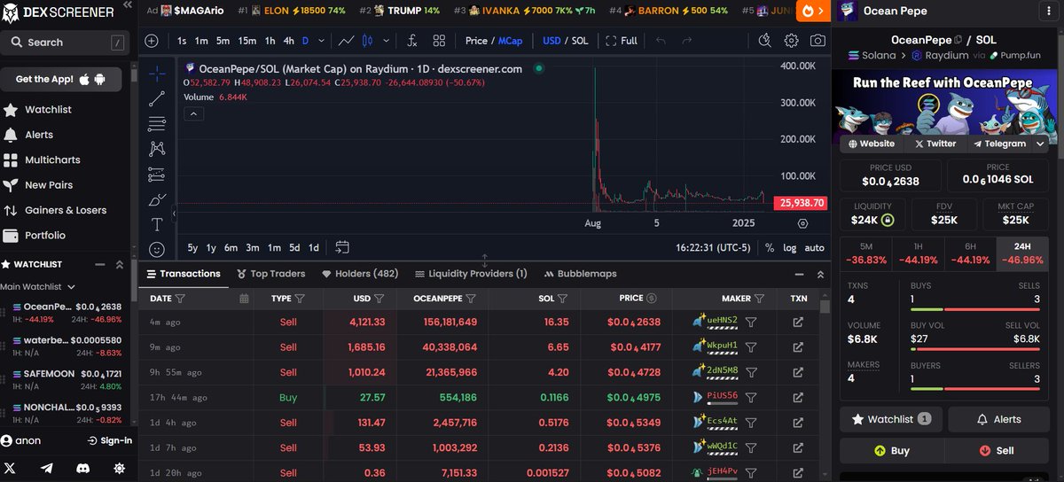Take a chart snapshot with camera icon
Image resolution: width=1064 pixels, height=482 pixels.
click(818, 41)
